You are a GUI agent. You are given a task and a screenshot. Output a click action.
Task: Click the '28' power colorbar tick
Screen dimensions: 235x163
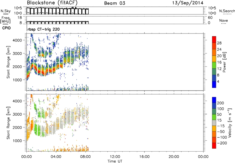219,43
